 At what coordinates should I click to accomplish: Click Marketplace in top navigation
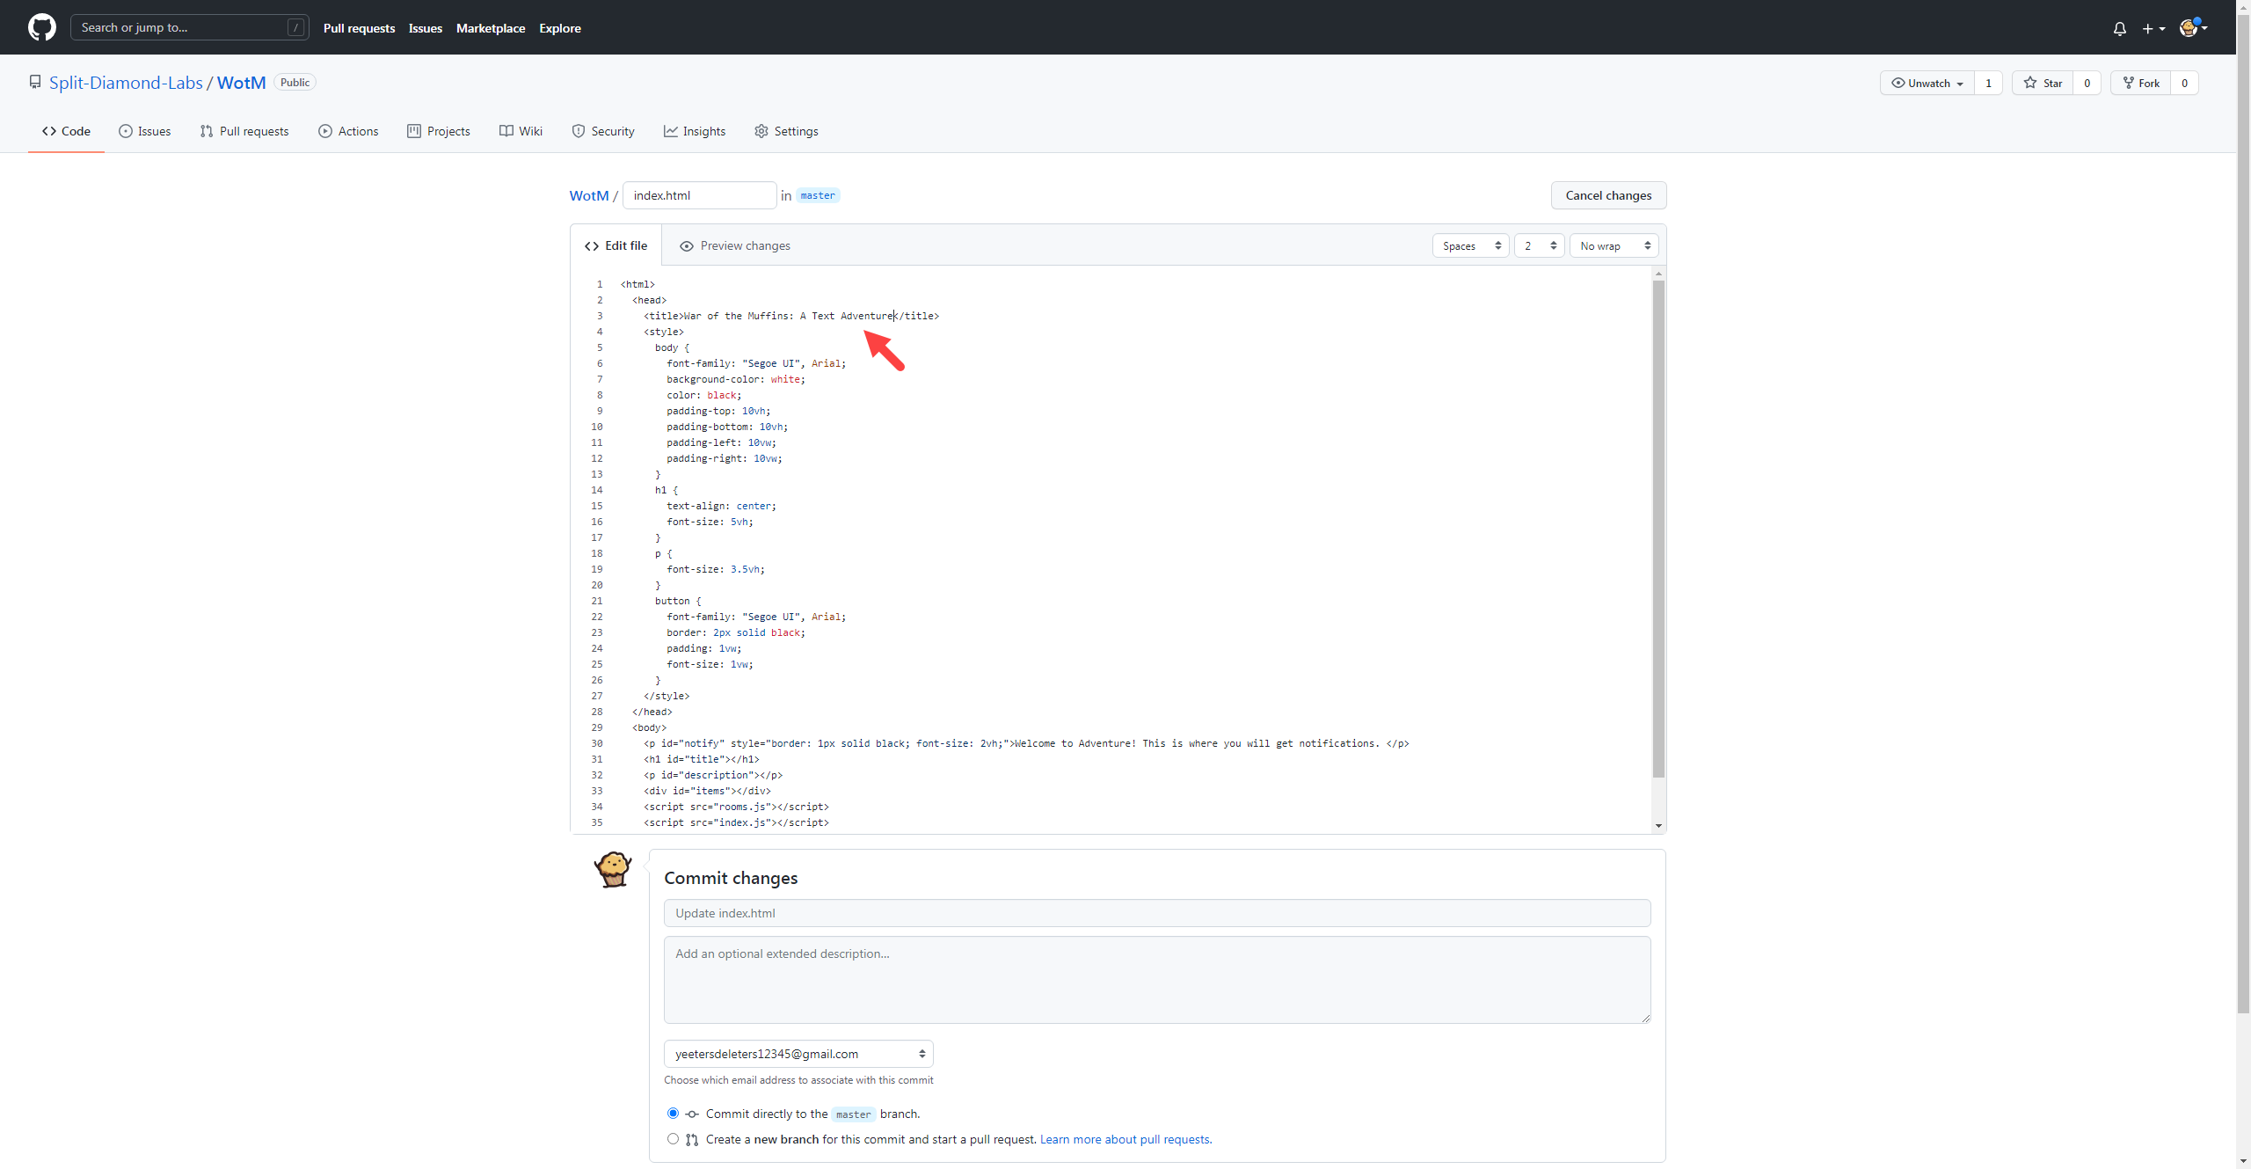coord(491,28)
